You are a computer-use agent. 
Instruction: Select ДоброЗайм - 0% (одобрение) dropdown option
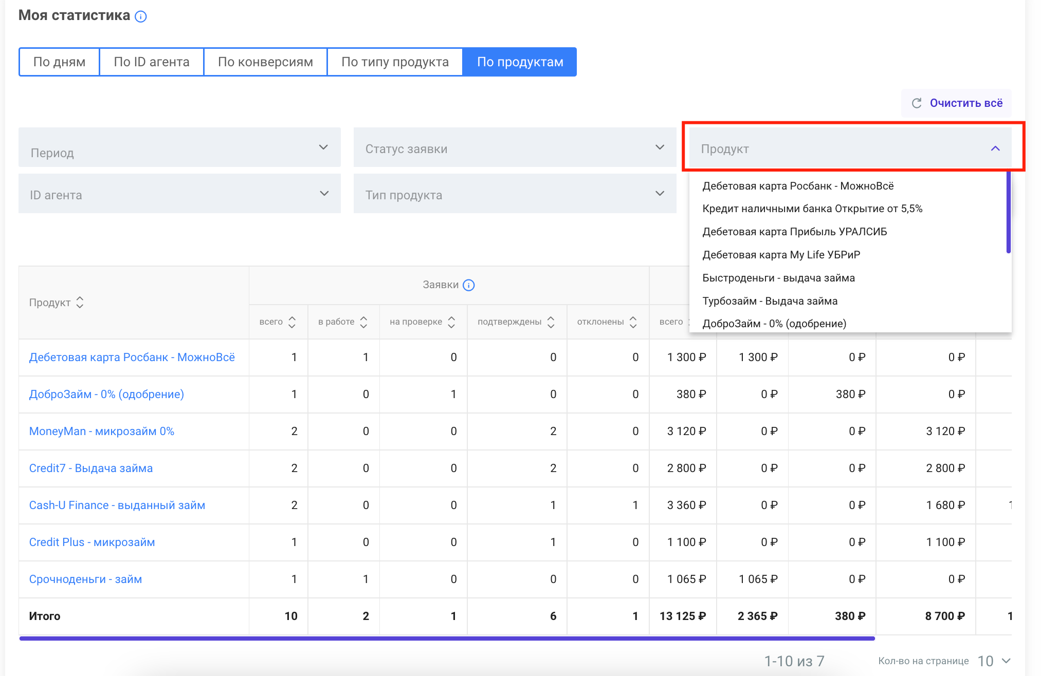click(774, 324)
